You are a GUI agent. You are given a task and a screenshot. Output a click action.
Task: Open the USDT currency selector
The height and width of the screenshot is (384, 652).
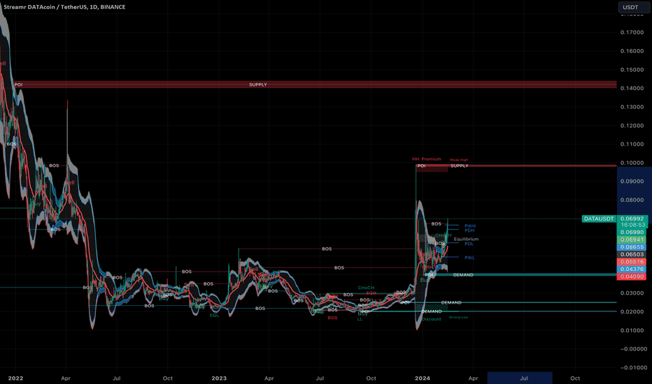[x=632, y=7]
